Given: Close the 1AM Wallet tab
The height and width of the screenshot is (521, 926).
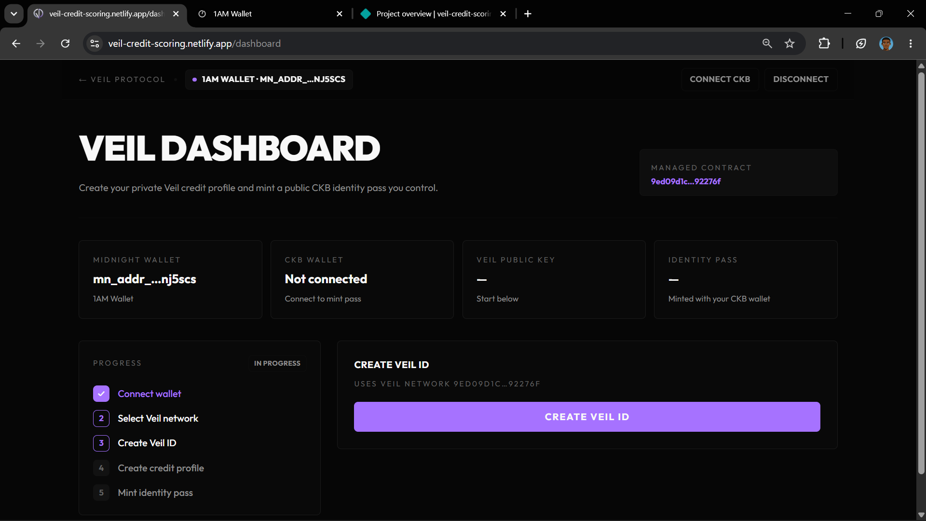Looking at the screenshot, I should (x=340, y=14).
